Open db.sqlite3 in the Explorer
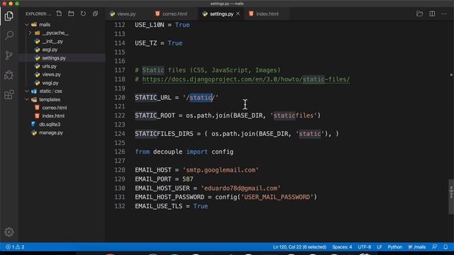Image resolution: width=454 pixels, height=255 pixels. 50,125
